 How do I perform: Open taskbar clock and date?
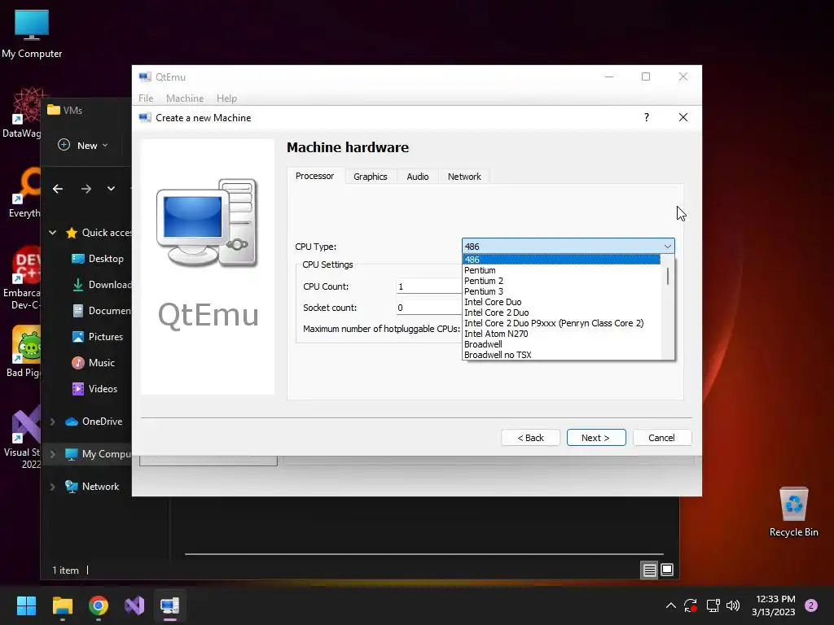click(774, 605)
